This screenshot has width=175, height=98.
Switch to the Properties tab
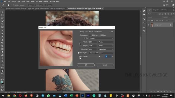coord(156,10)
